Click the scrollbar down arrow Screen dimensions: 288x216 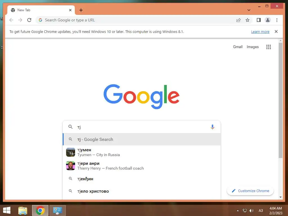click(280, 197)
